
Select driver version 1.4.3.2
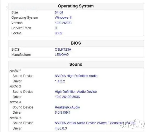[60, 81]
